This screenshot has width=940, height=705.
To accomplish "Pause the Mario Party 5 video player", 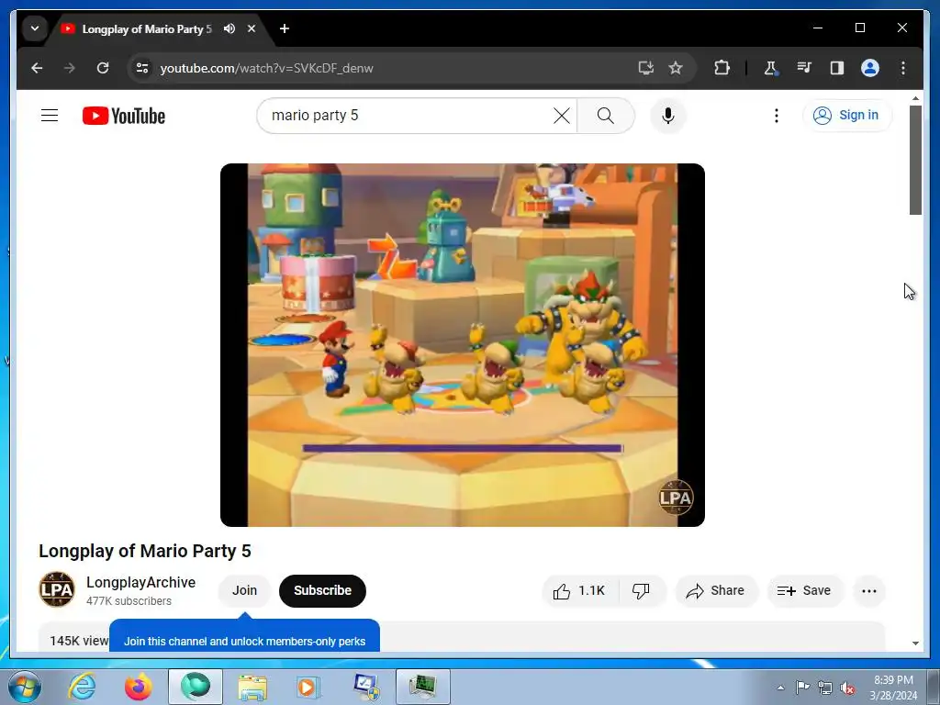I will [x=463, y=345].
